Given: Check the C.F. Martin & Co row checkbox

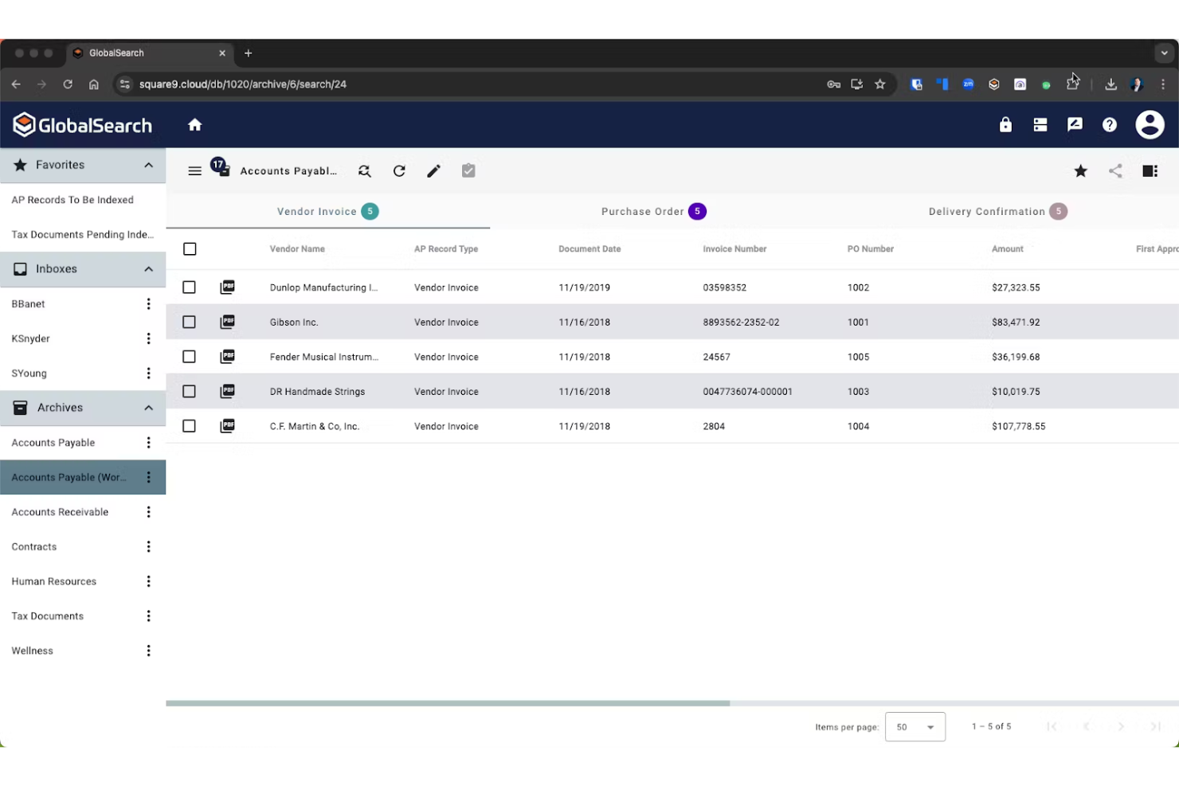Looking at the screenshot, I should (189, 426).
